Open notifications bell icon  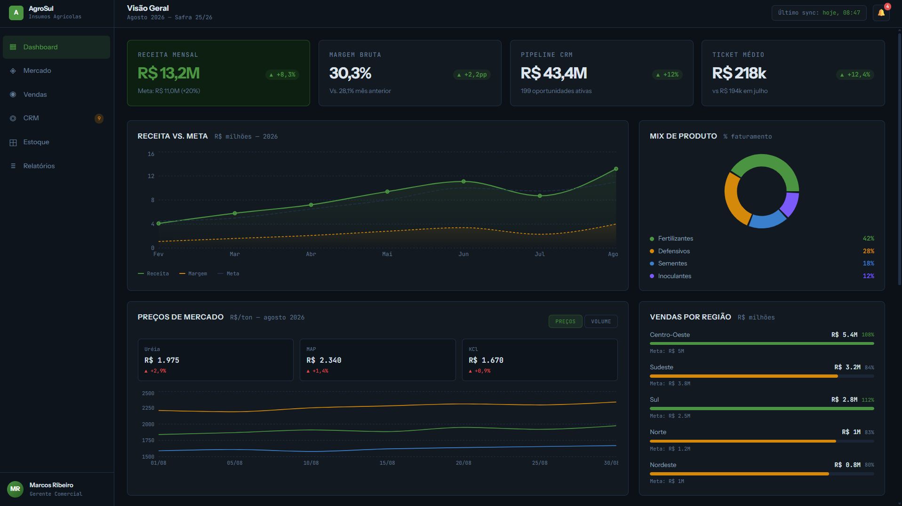tap(881, 13)
